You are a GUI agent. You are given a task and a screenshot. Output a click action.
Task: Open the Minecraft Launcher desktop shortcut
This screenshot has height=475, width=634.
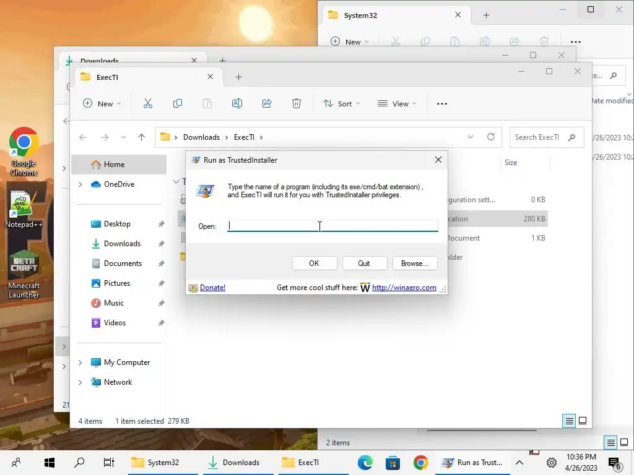point(24,275)
